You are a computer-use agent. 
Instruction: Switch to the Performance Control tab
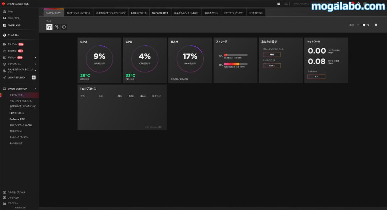(x=79, y=13)
